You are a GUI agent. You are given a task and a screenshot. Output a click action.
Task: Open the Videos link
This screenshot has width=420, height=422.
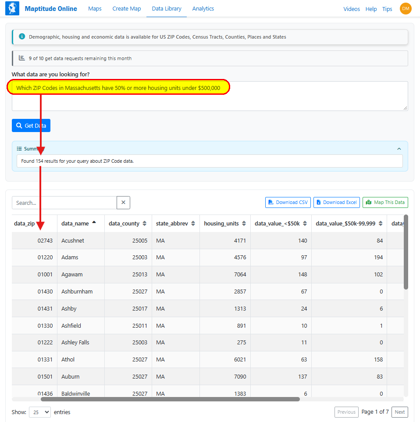pos(352,9)
